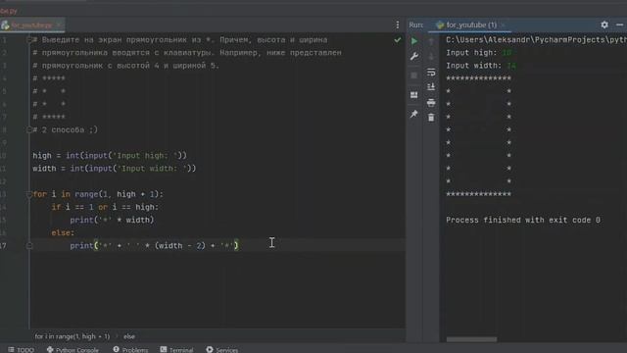Click 'Process finished with exit code 0' text
This screenshot has width=627, height=353.
[x=523, y=220]
